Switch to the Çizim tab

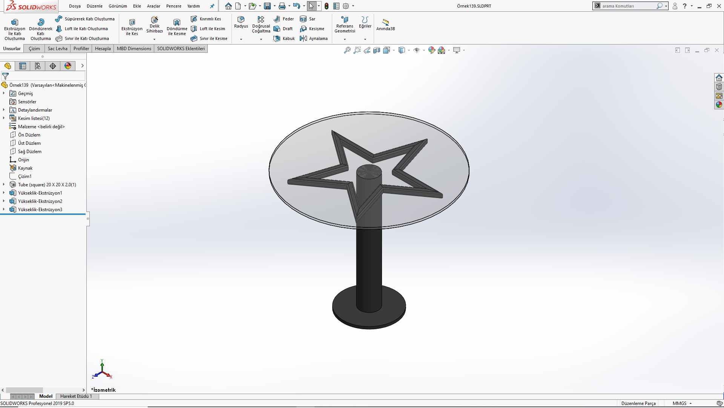tap(34, 49)
